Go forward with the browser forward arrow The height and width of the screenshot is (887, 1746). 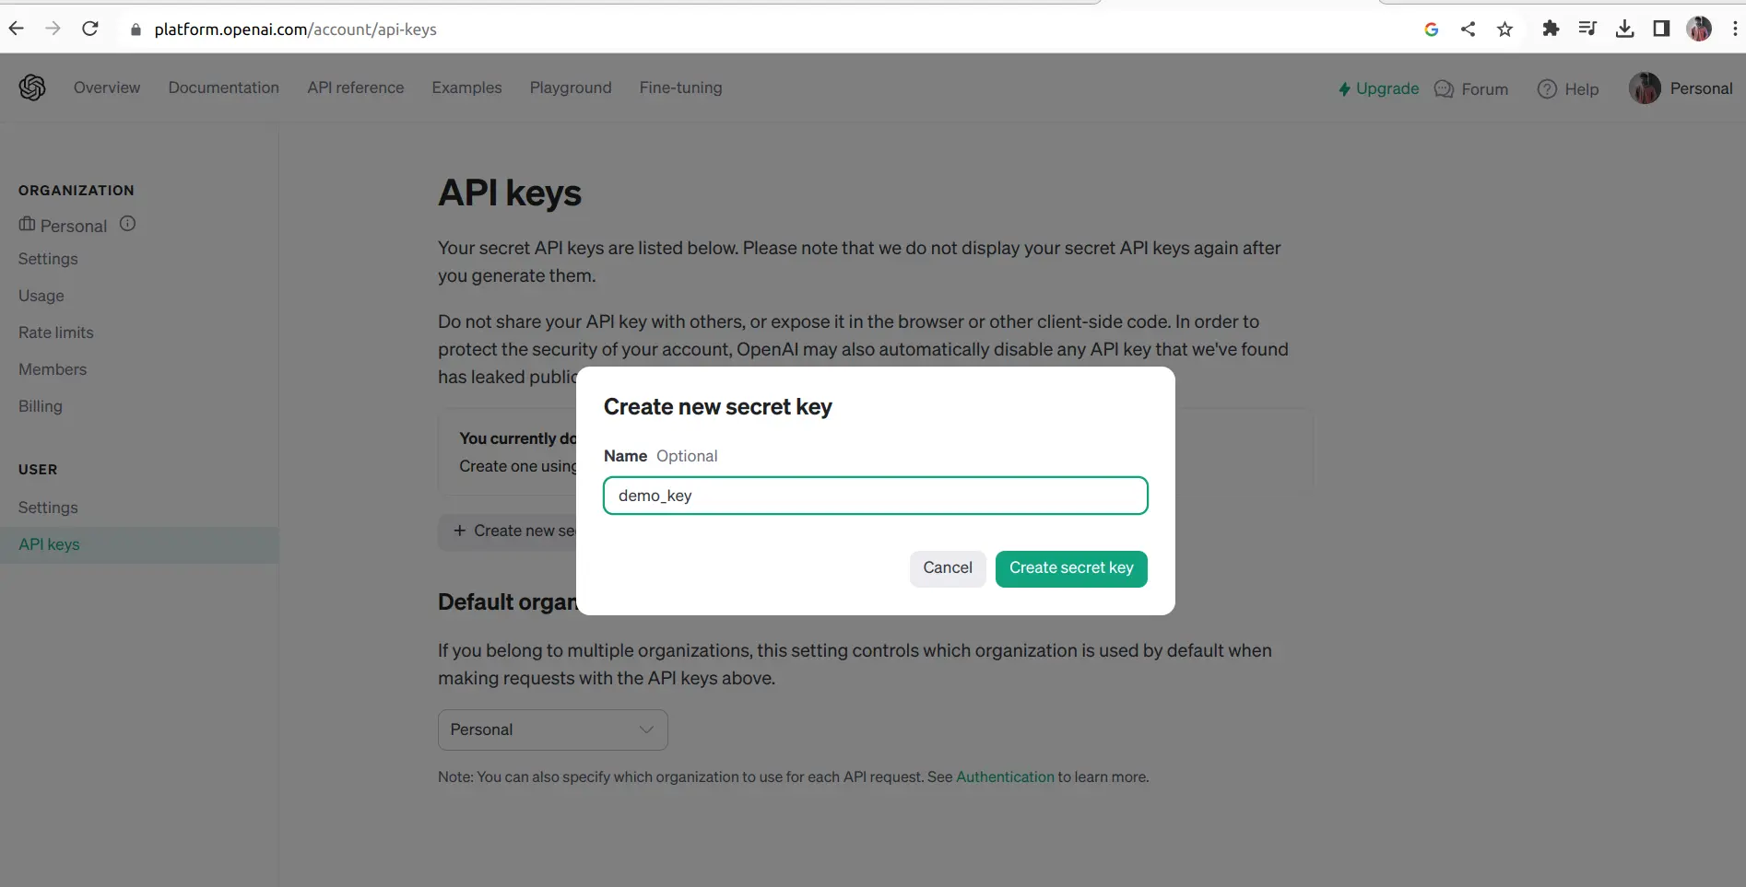pos(53,29)
